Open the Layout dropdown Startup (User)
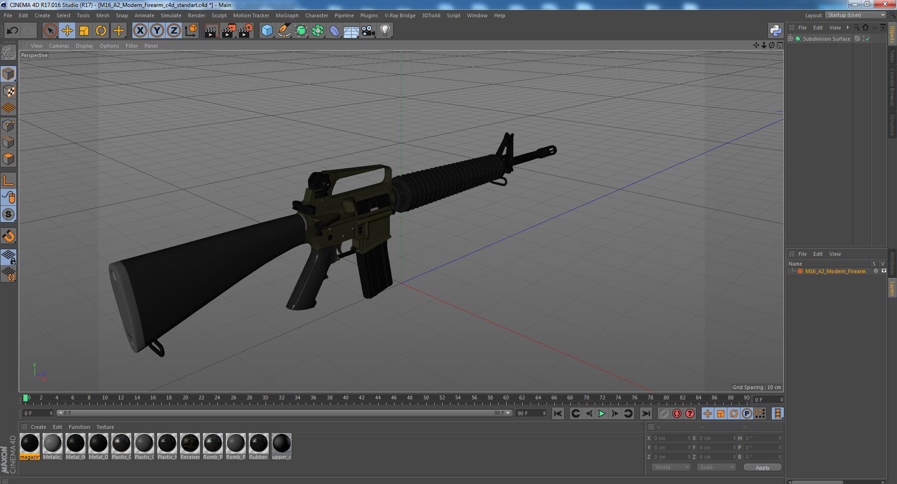 click(855, 15)
